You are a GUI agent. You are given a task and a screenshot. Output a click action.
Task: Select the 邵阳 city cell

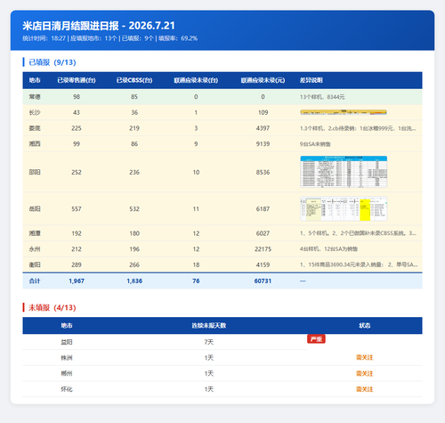pos(35,172)
